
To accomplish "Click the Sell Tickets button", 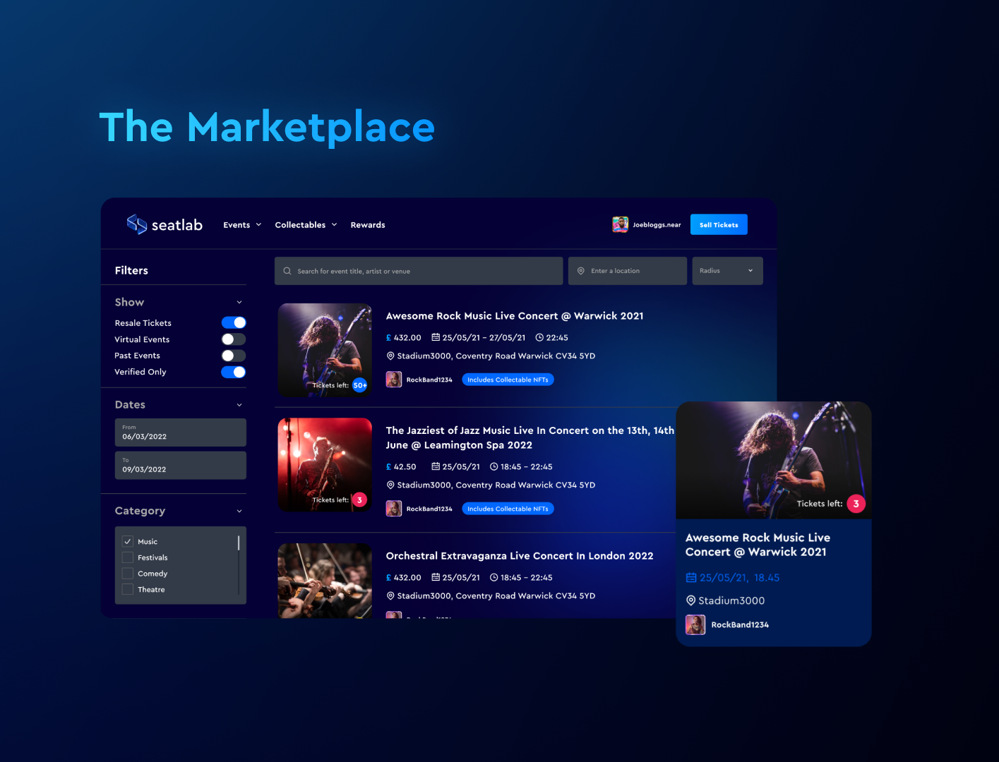I will pos(718,224).
